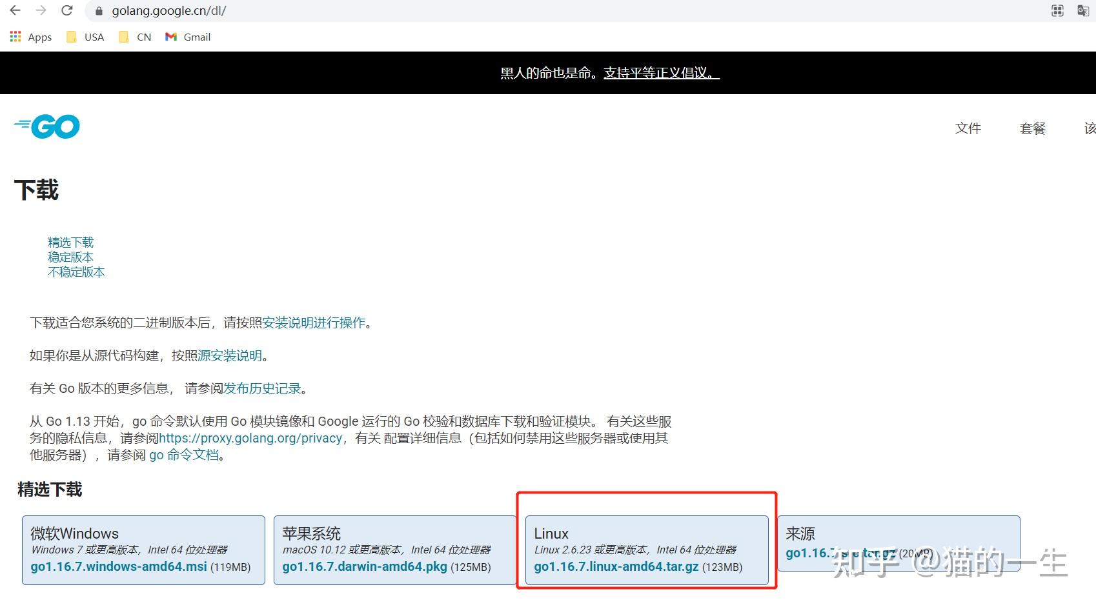This screenshot has height=607, width=1096.
Task: Open the proxy.golang.org/privacy link
Action: click(252, 438)
